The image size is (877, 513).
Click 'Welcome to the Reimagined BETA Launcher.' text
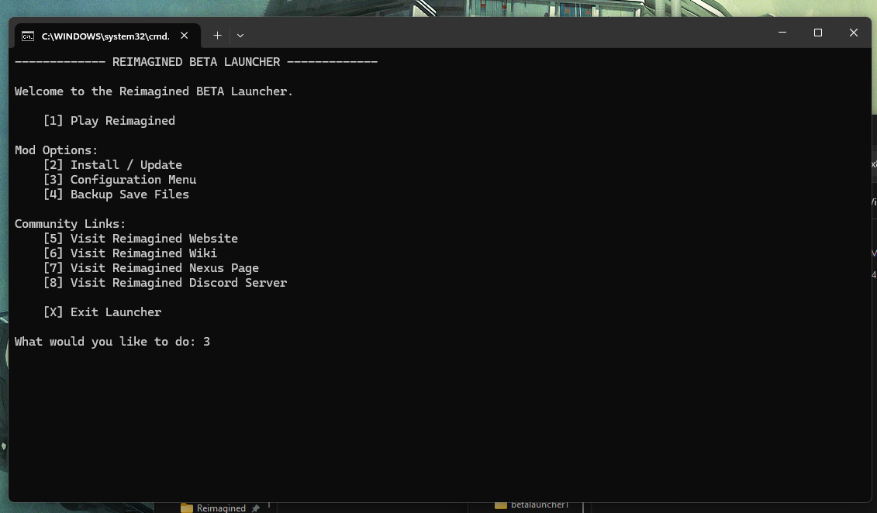click(x=154, y=91)
